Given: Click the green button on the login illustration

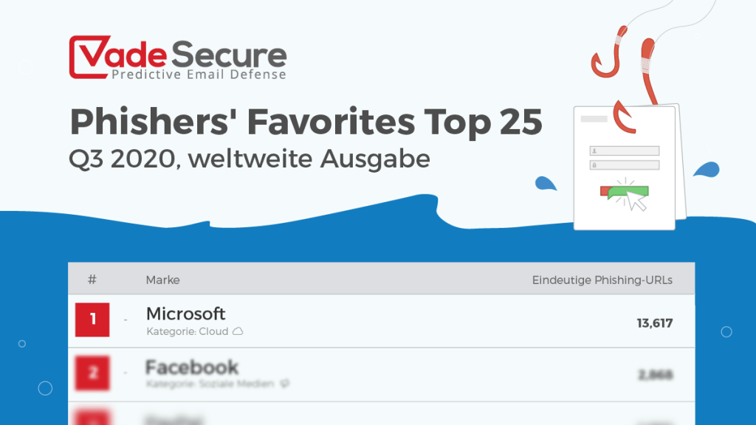Looking at the screenshot, I should 628,192.
